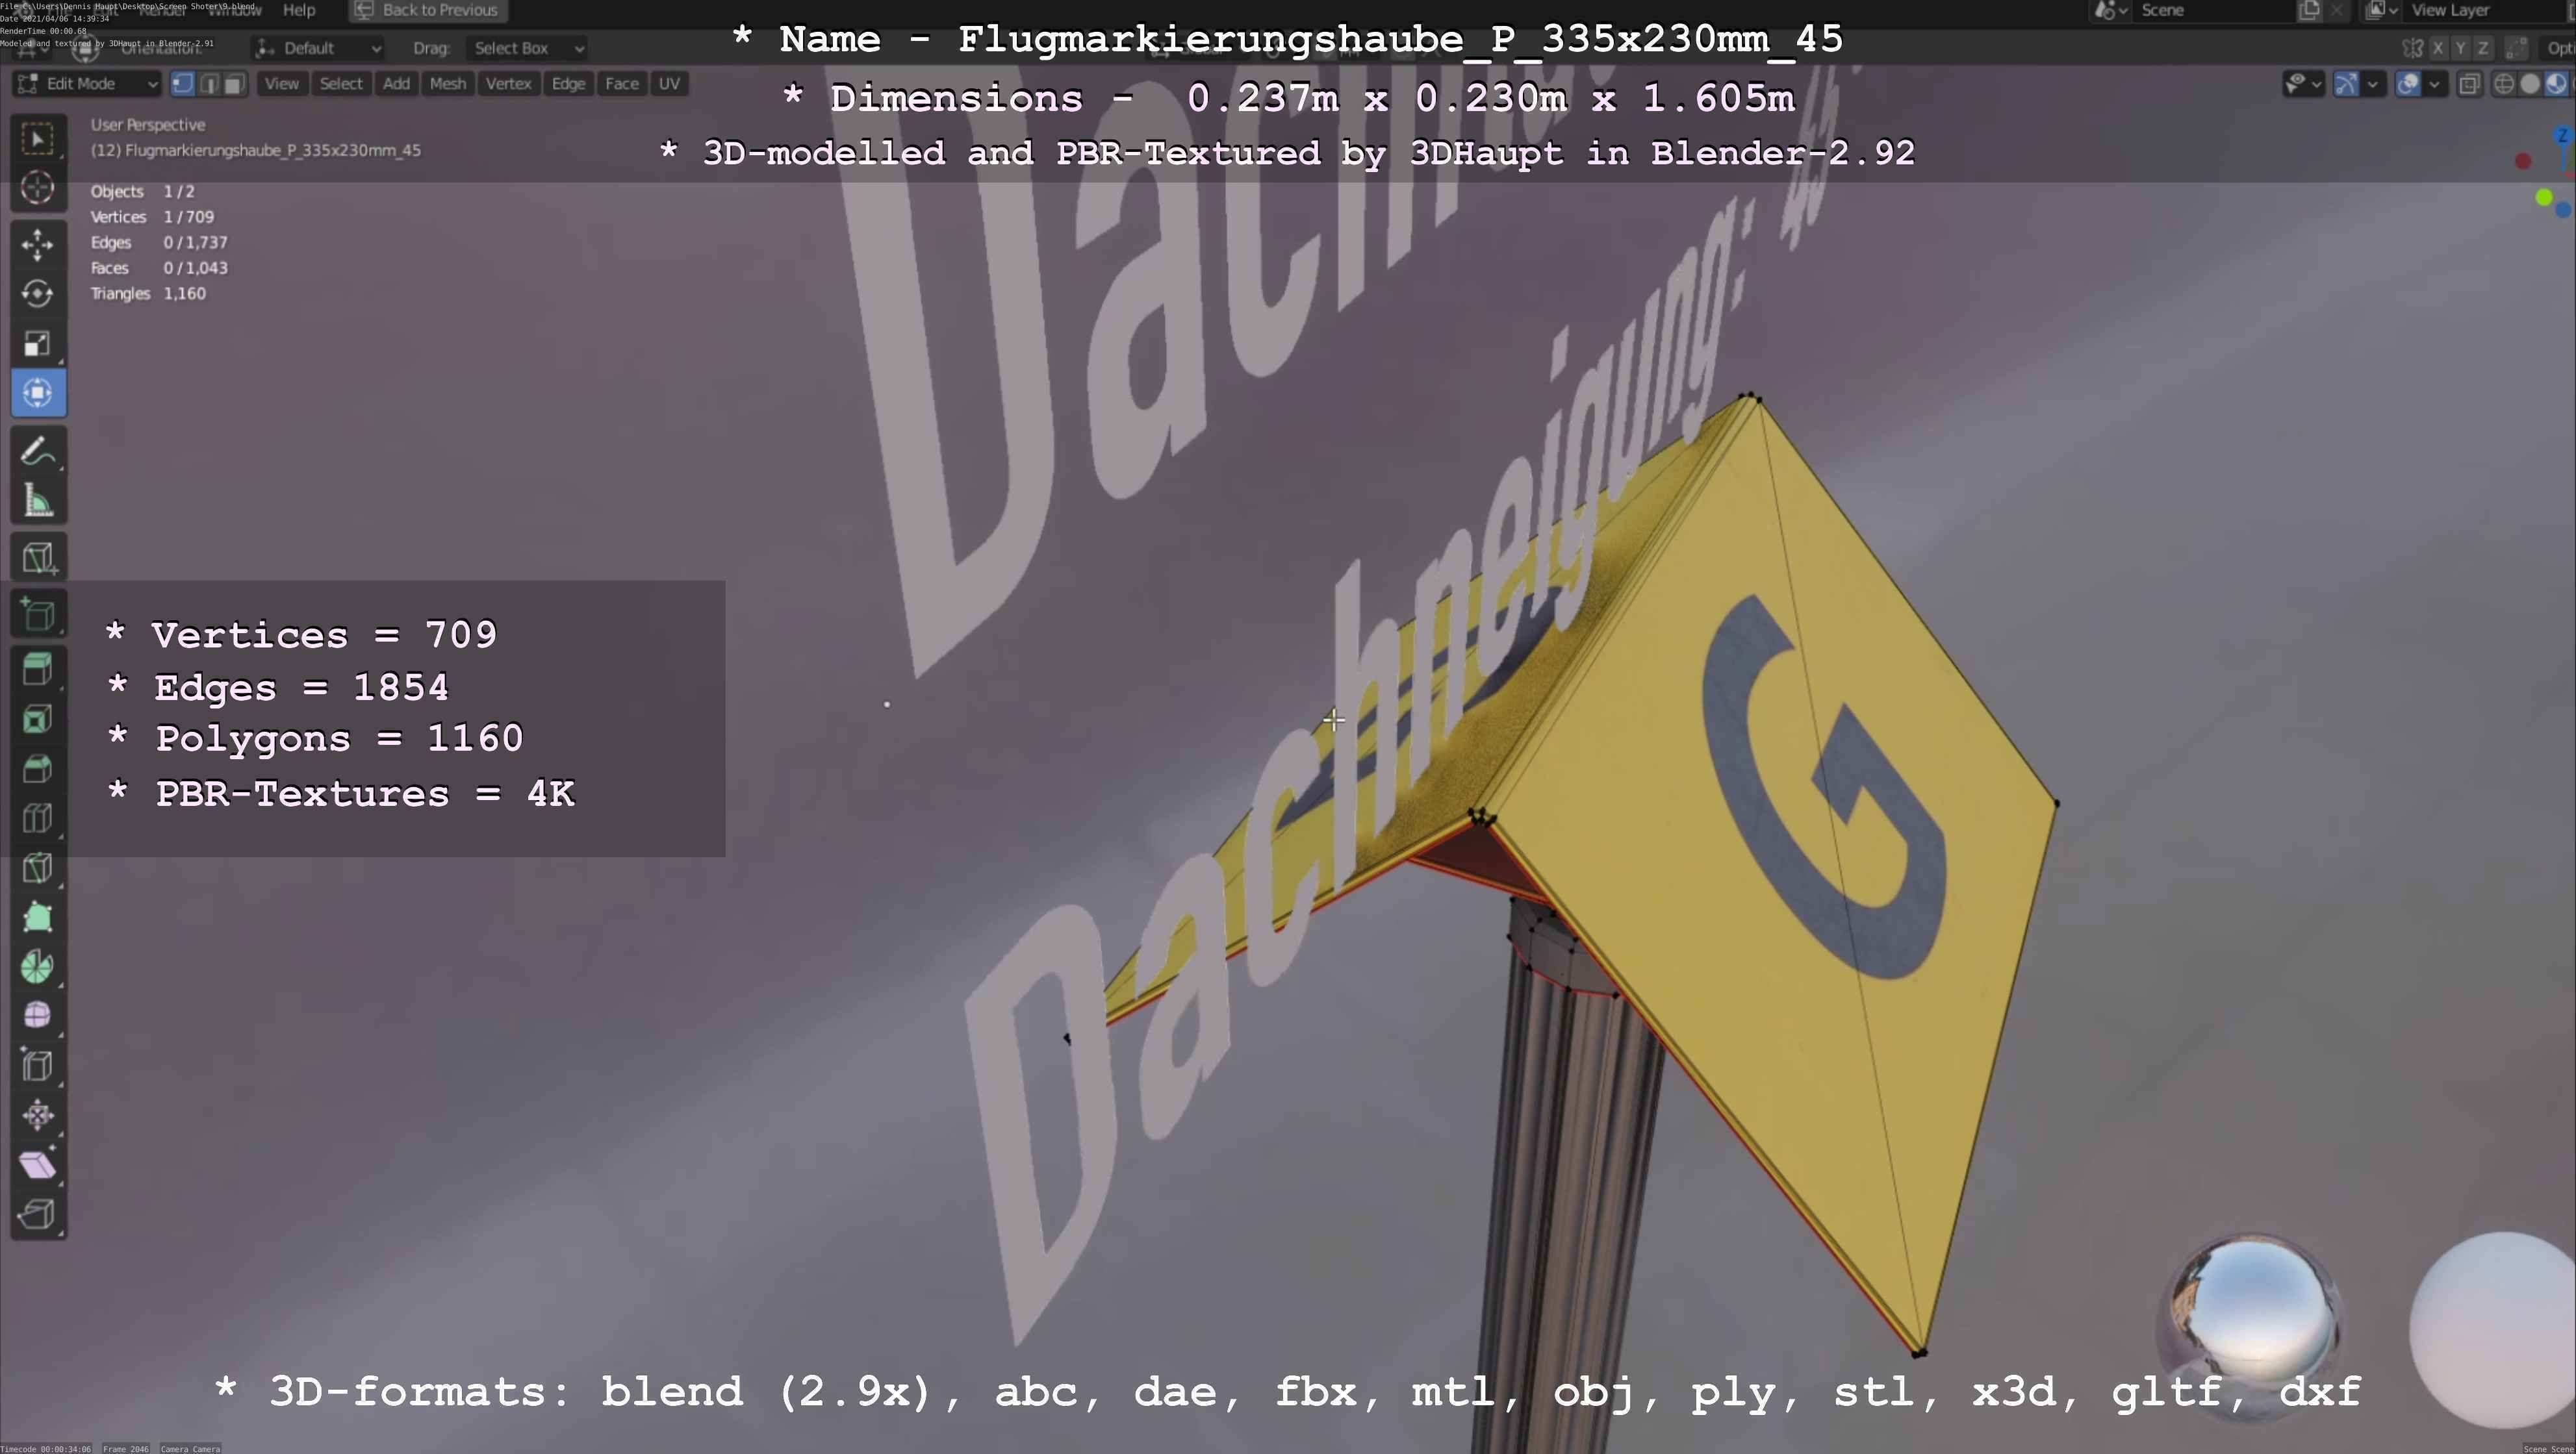Toggle the X-ray view button
The width and height of the screenshot is (2576, 1454).
point(2468,84)
